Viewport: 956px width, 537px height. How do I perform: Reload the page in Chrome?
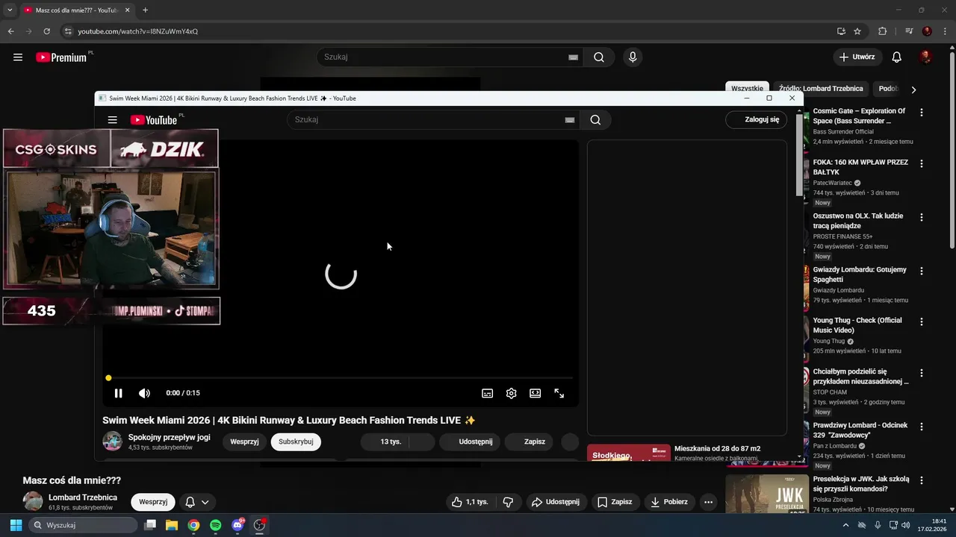tap(46, 31)
